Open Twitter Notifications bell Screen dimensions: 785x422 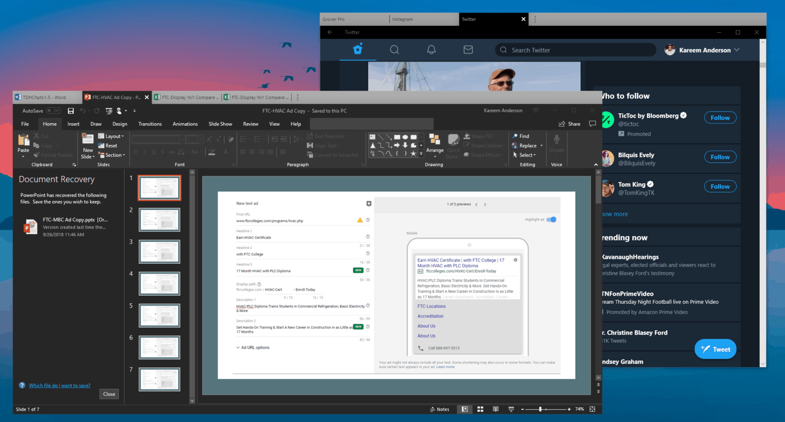432,49
